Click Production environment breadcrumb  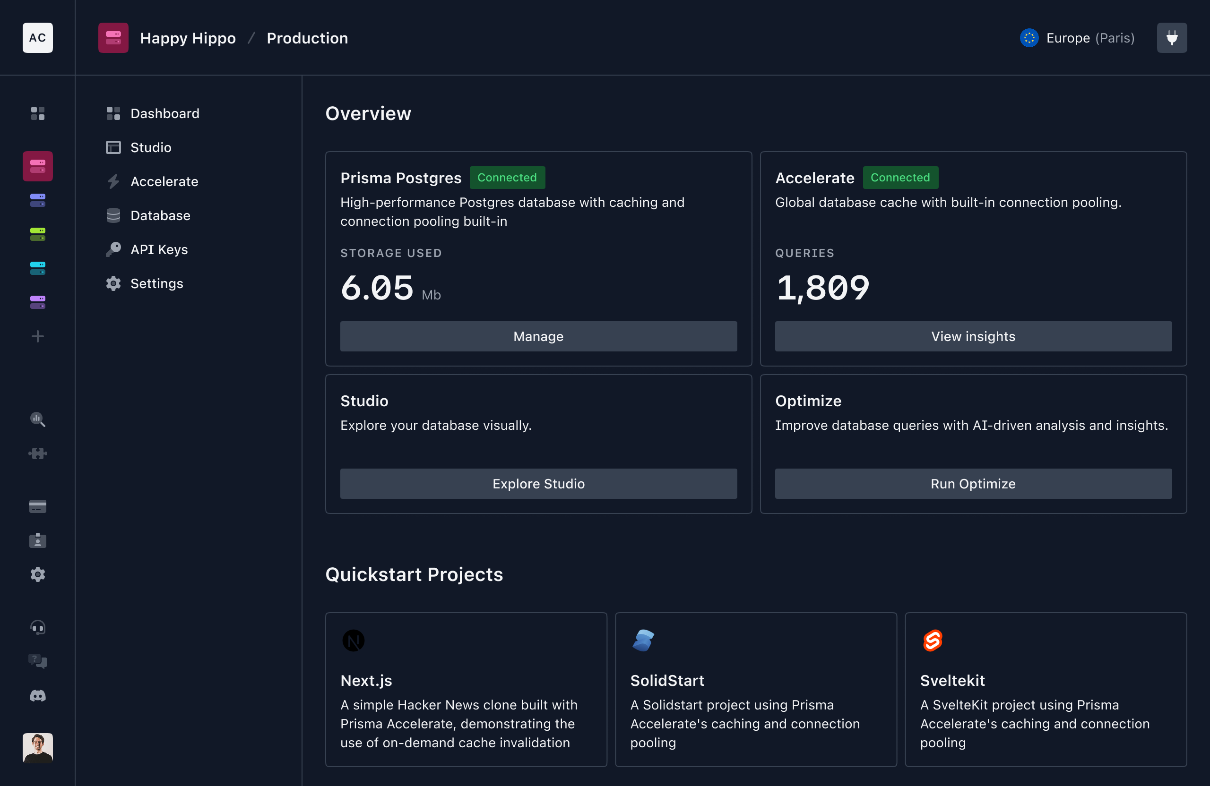[307, 38]
